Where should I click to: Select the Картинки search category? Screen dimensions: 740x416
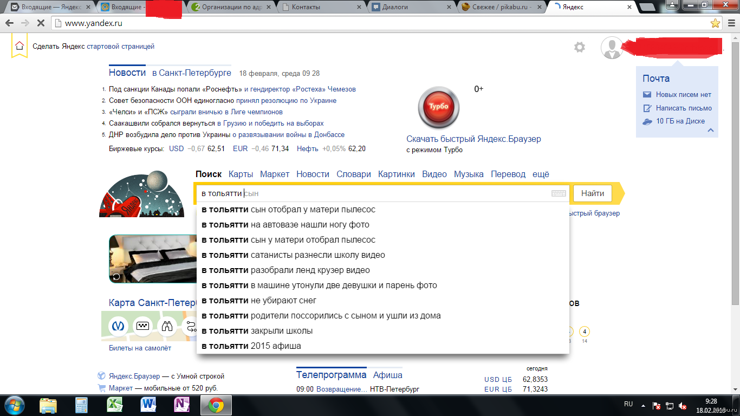(397, 174)
